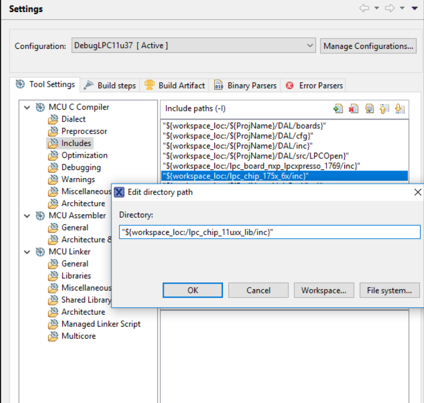Viewport: 424px width, 403px height.
Task: Switch to the Build steps tab
Action: (x=110, y=86)
